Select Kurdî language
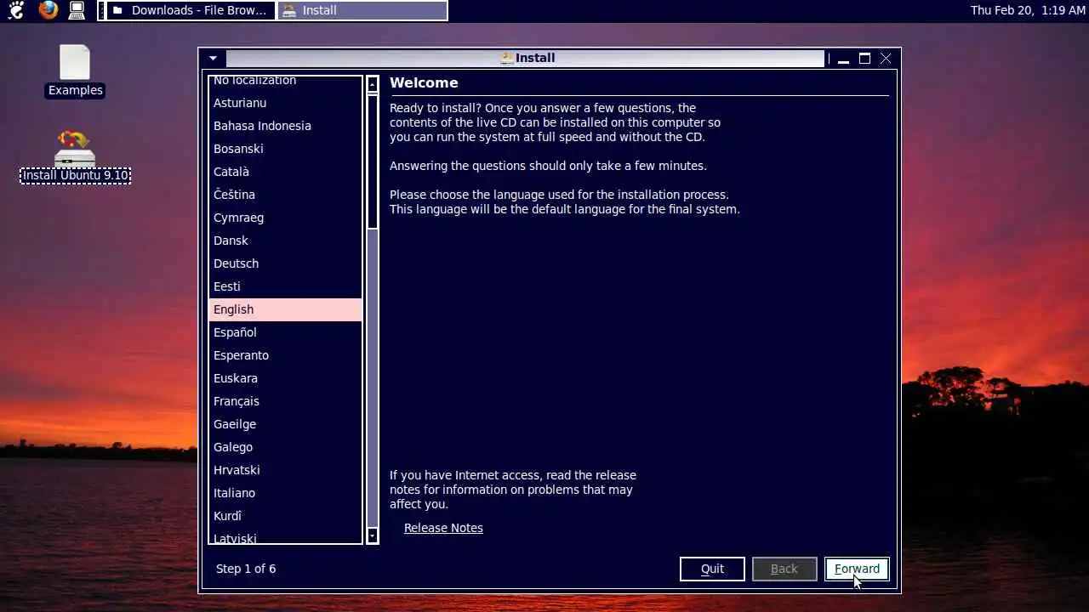 (x=286, y=516)
